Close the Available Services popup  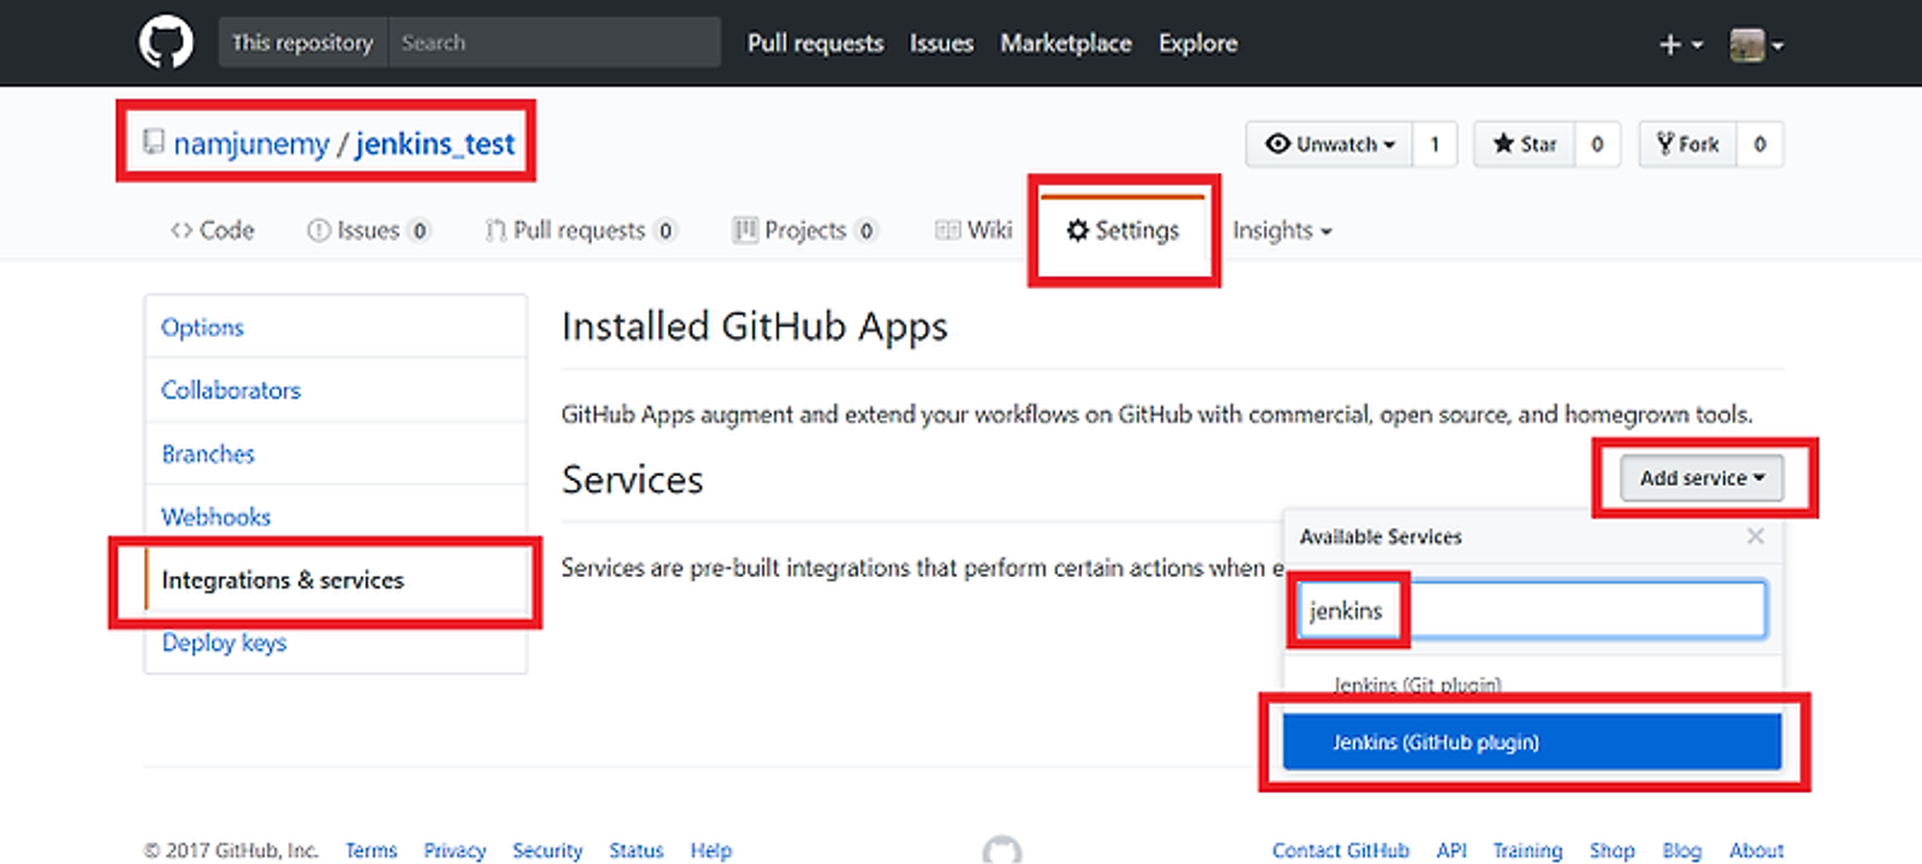(1755, 536)
